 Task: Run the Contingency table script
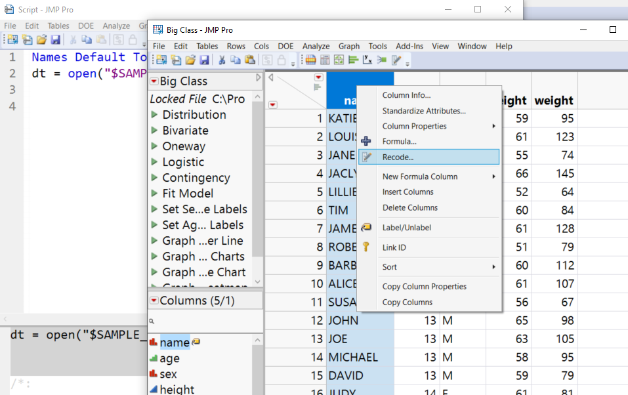tap(154, 177)
